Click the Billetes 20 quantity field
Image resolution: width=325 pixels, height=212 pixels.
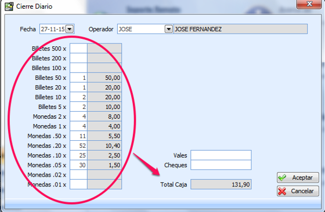[x=78, y=87]
